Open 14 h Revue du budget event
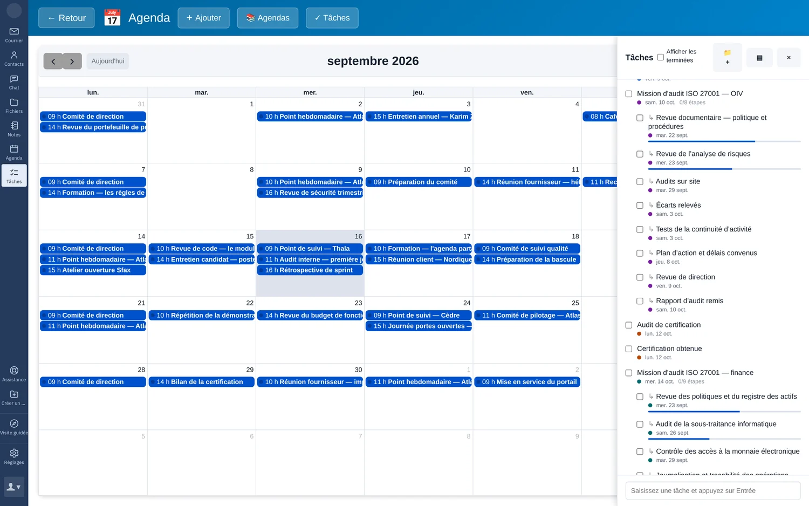 pyautogui.click(x=310, y=316)
